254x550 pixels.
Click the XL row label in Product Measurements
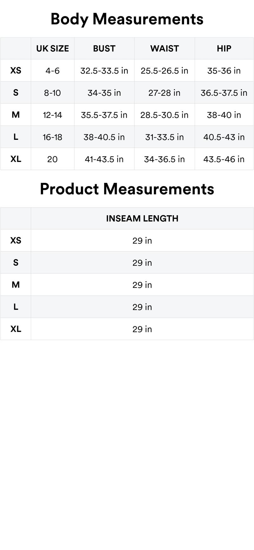16,329
